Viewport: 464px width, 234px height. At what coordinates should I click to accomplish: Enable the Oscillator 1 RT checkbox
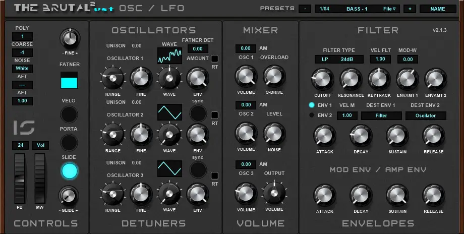click(214, 58)
